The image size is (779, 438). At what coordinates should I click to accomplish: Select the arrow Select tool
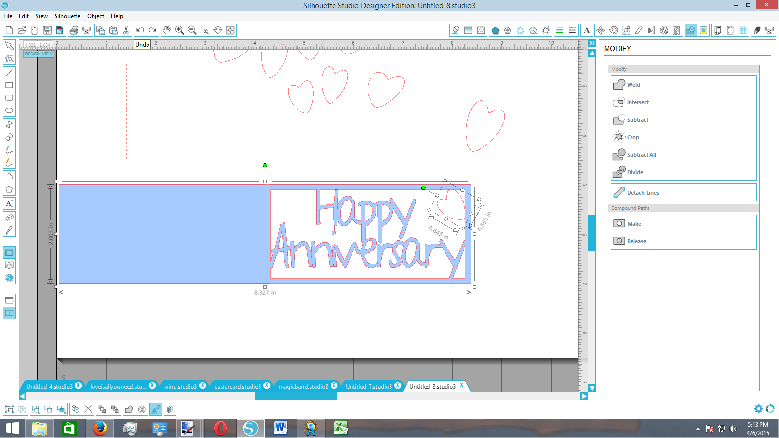[9, 46]
